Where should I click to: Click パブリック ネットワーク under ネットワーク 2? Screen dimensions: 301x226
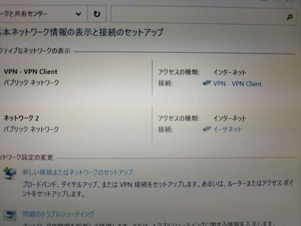[31, 129]
